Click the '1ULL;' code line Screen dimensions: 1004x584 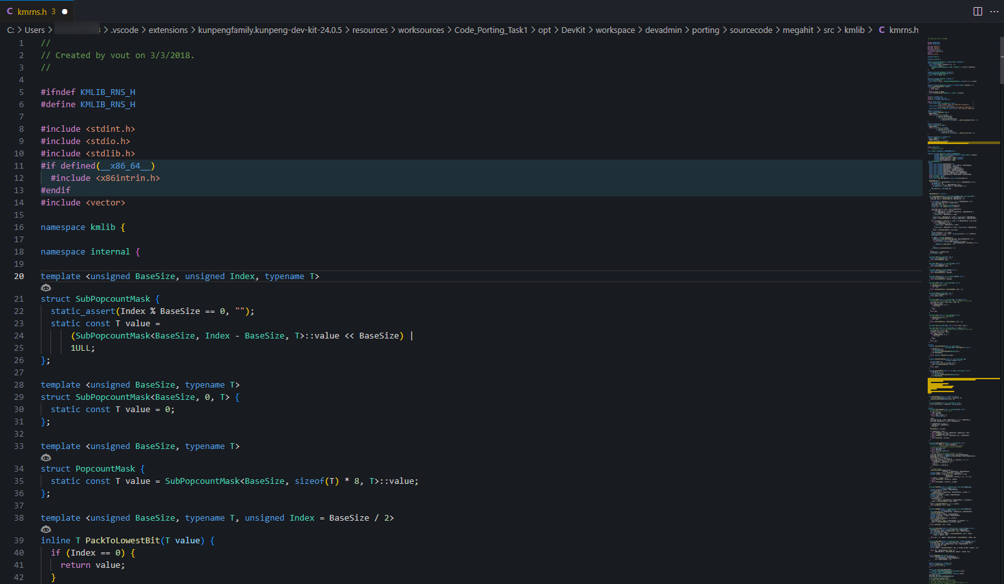83,348
